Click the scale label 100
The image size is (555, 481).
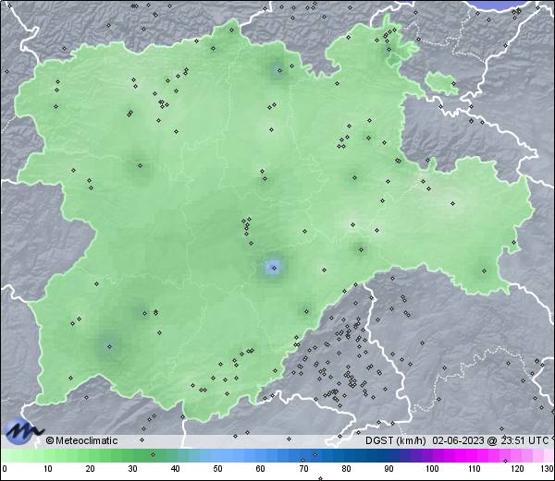pos(432,469)
